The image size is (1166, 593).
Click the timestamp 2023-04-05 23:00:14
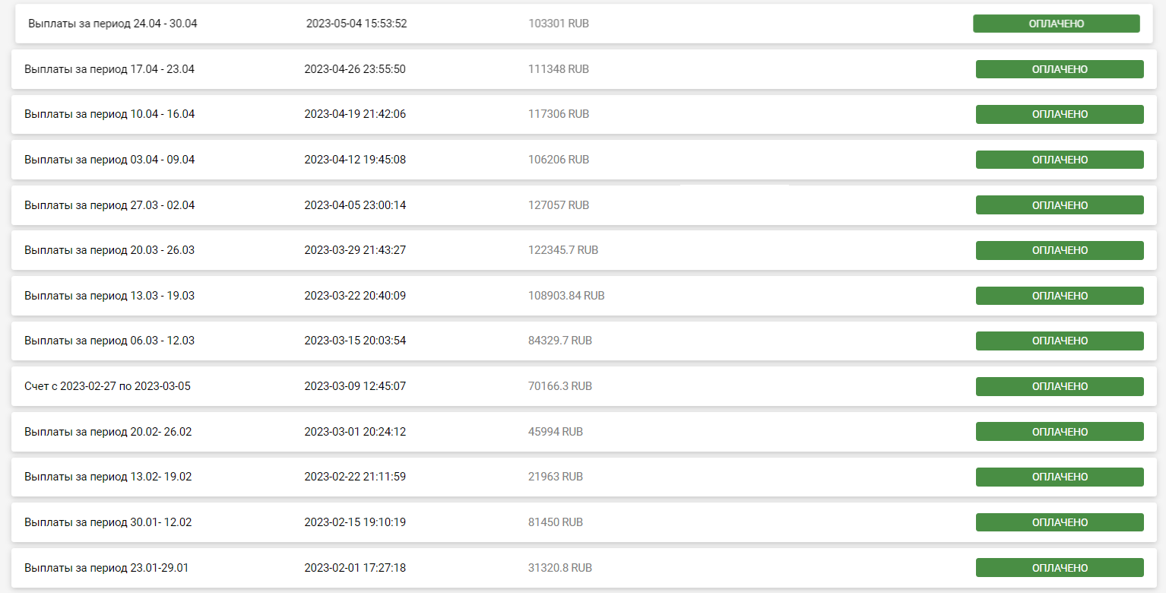355,205
